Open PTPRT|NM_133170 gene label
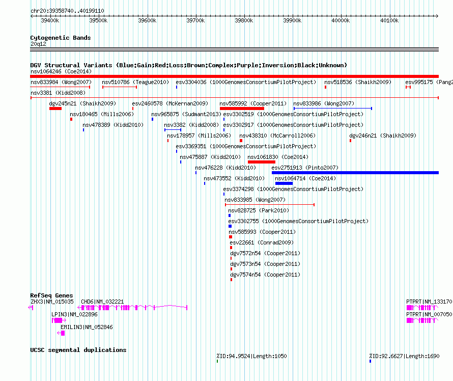 429,302
